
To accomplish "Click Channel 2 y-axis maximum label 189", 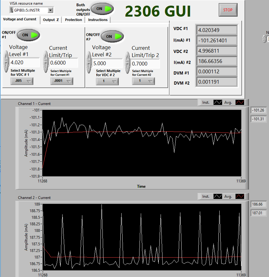I will point(37,204).
